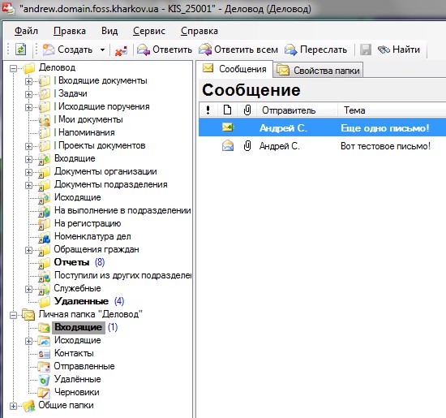Click the Мои документы folder icon
Image resolution: width=446 pixels, height=418 pixels.
coord(45,120)
